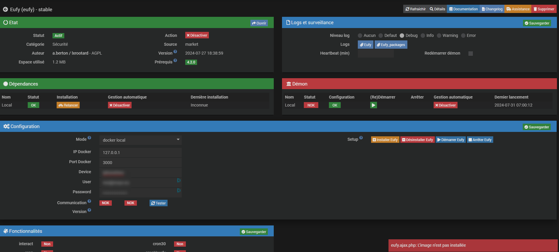Click the Dernier lancement date 2024-07-31 07:00:12

[513, 105]
